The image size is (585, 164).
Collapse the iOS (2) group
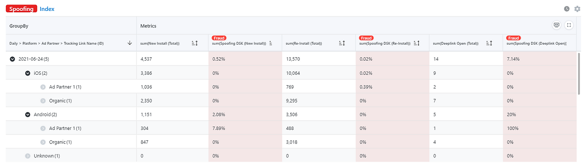point(28,73)
